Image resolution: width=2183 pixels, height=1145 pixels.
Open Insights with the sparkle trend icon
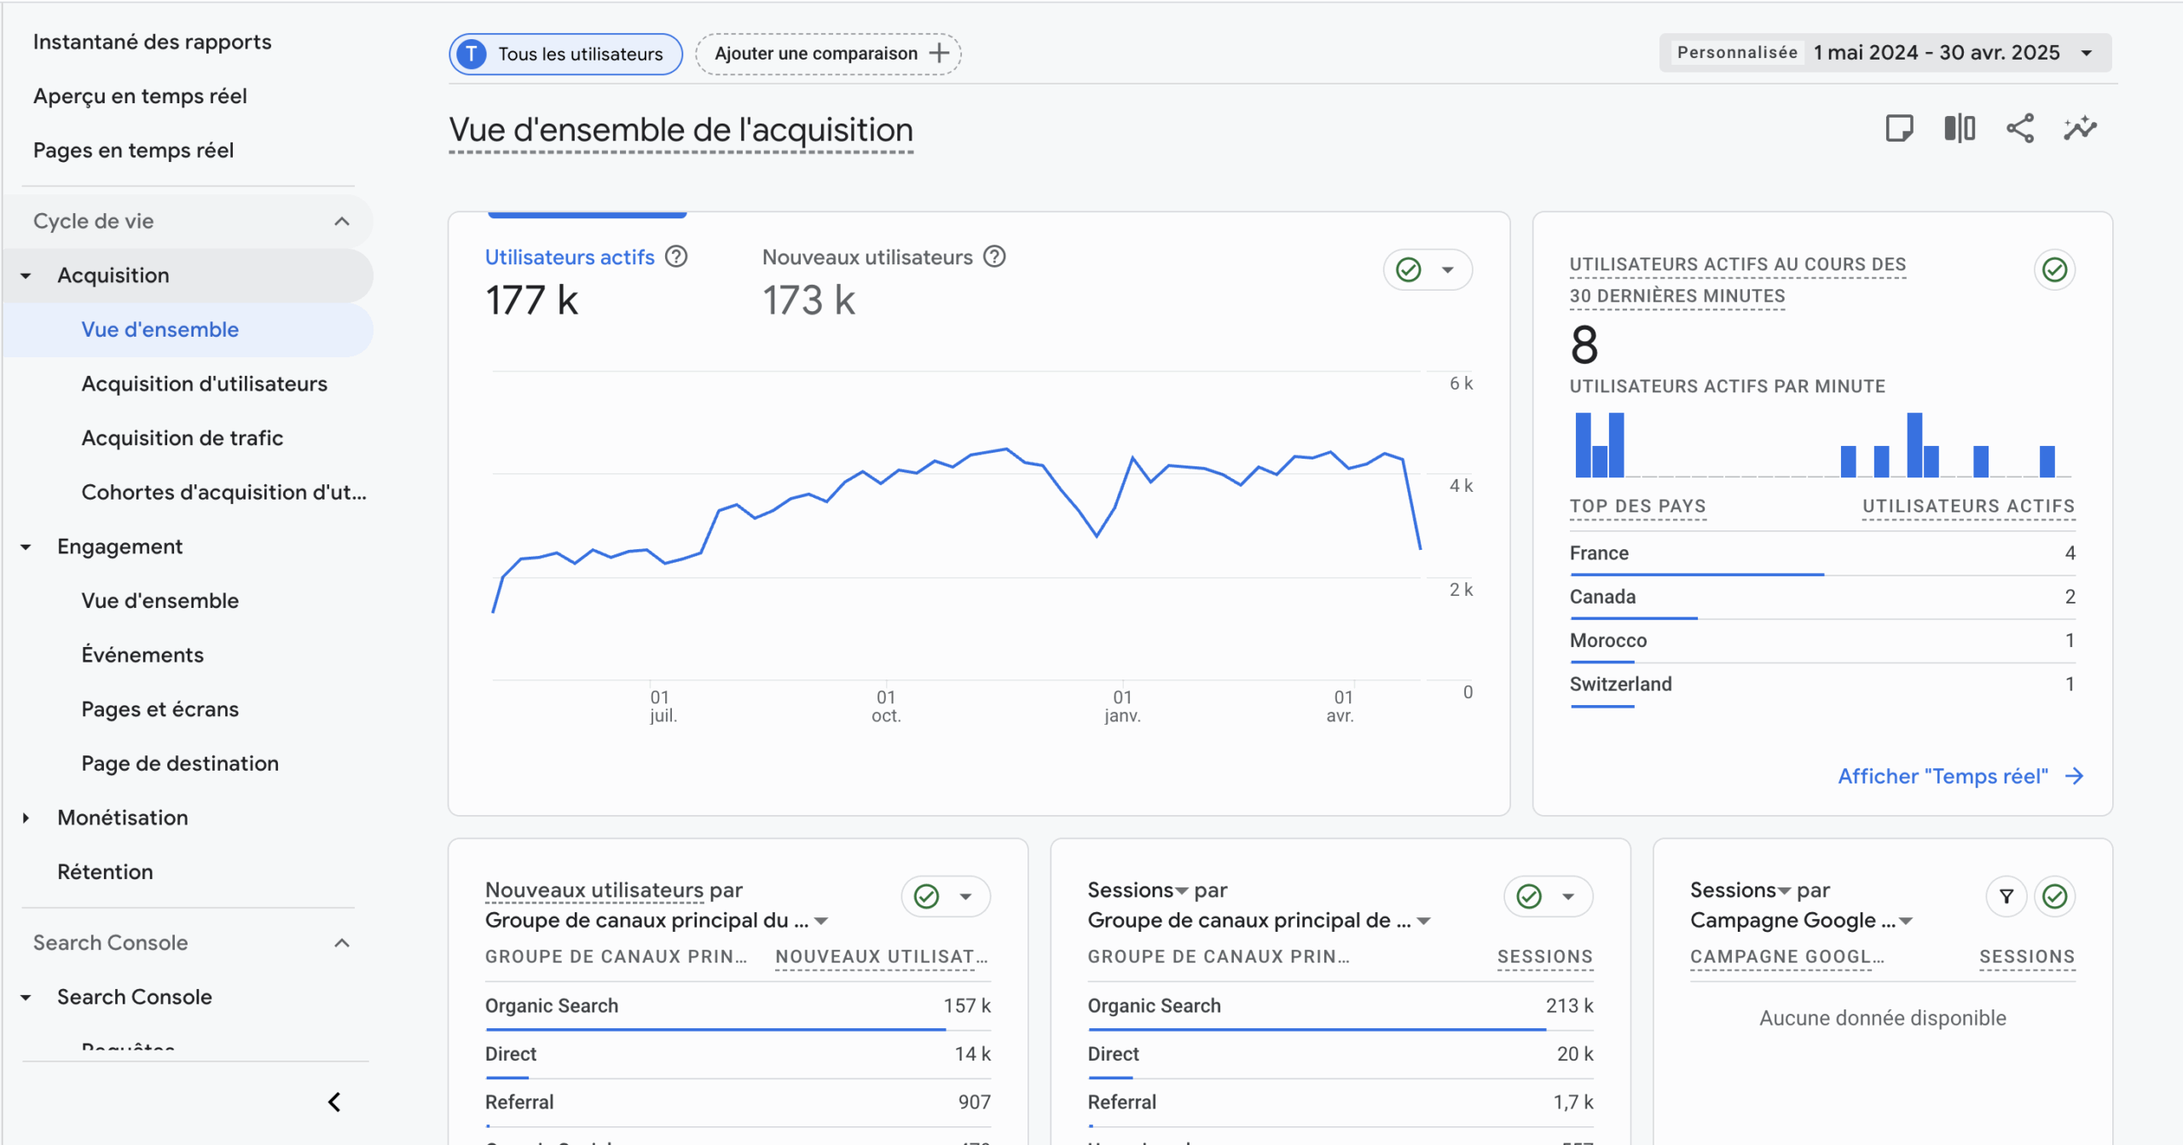(x=2081, y=128)
